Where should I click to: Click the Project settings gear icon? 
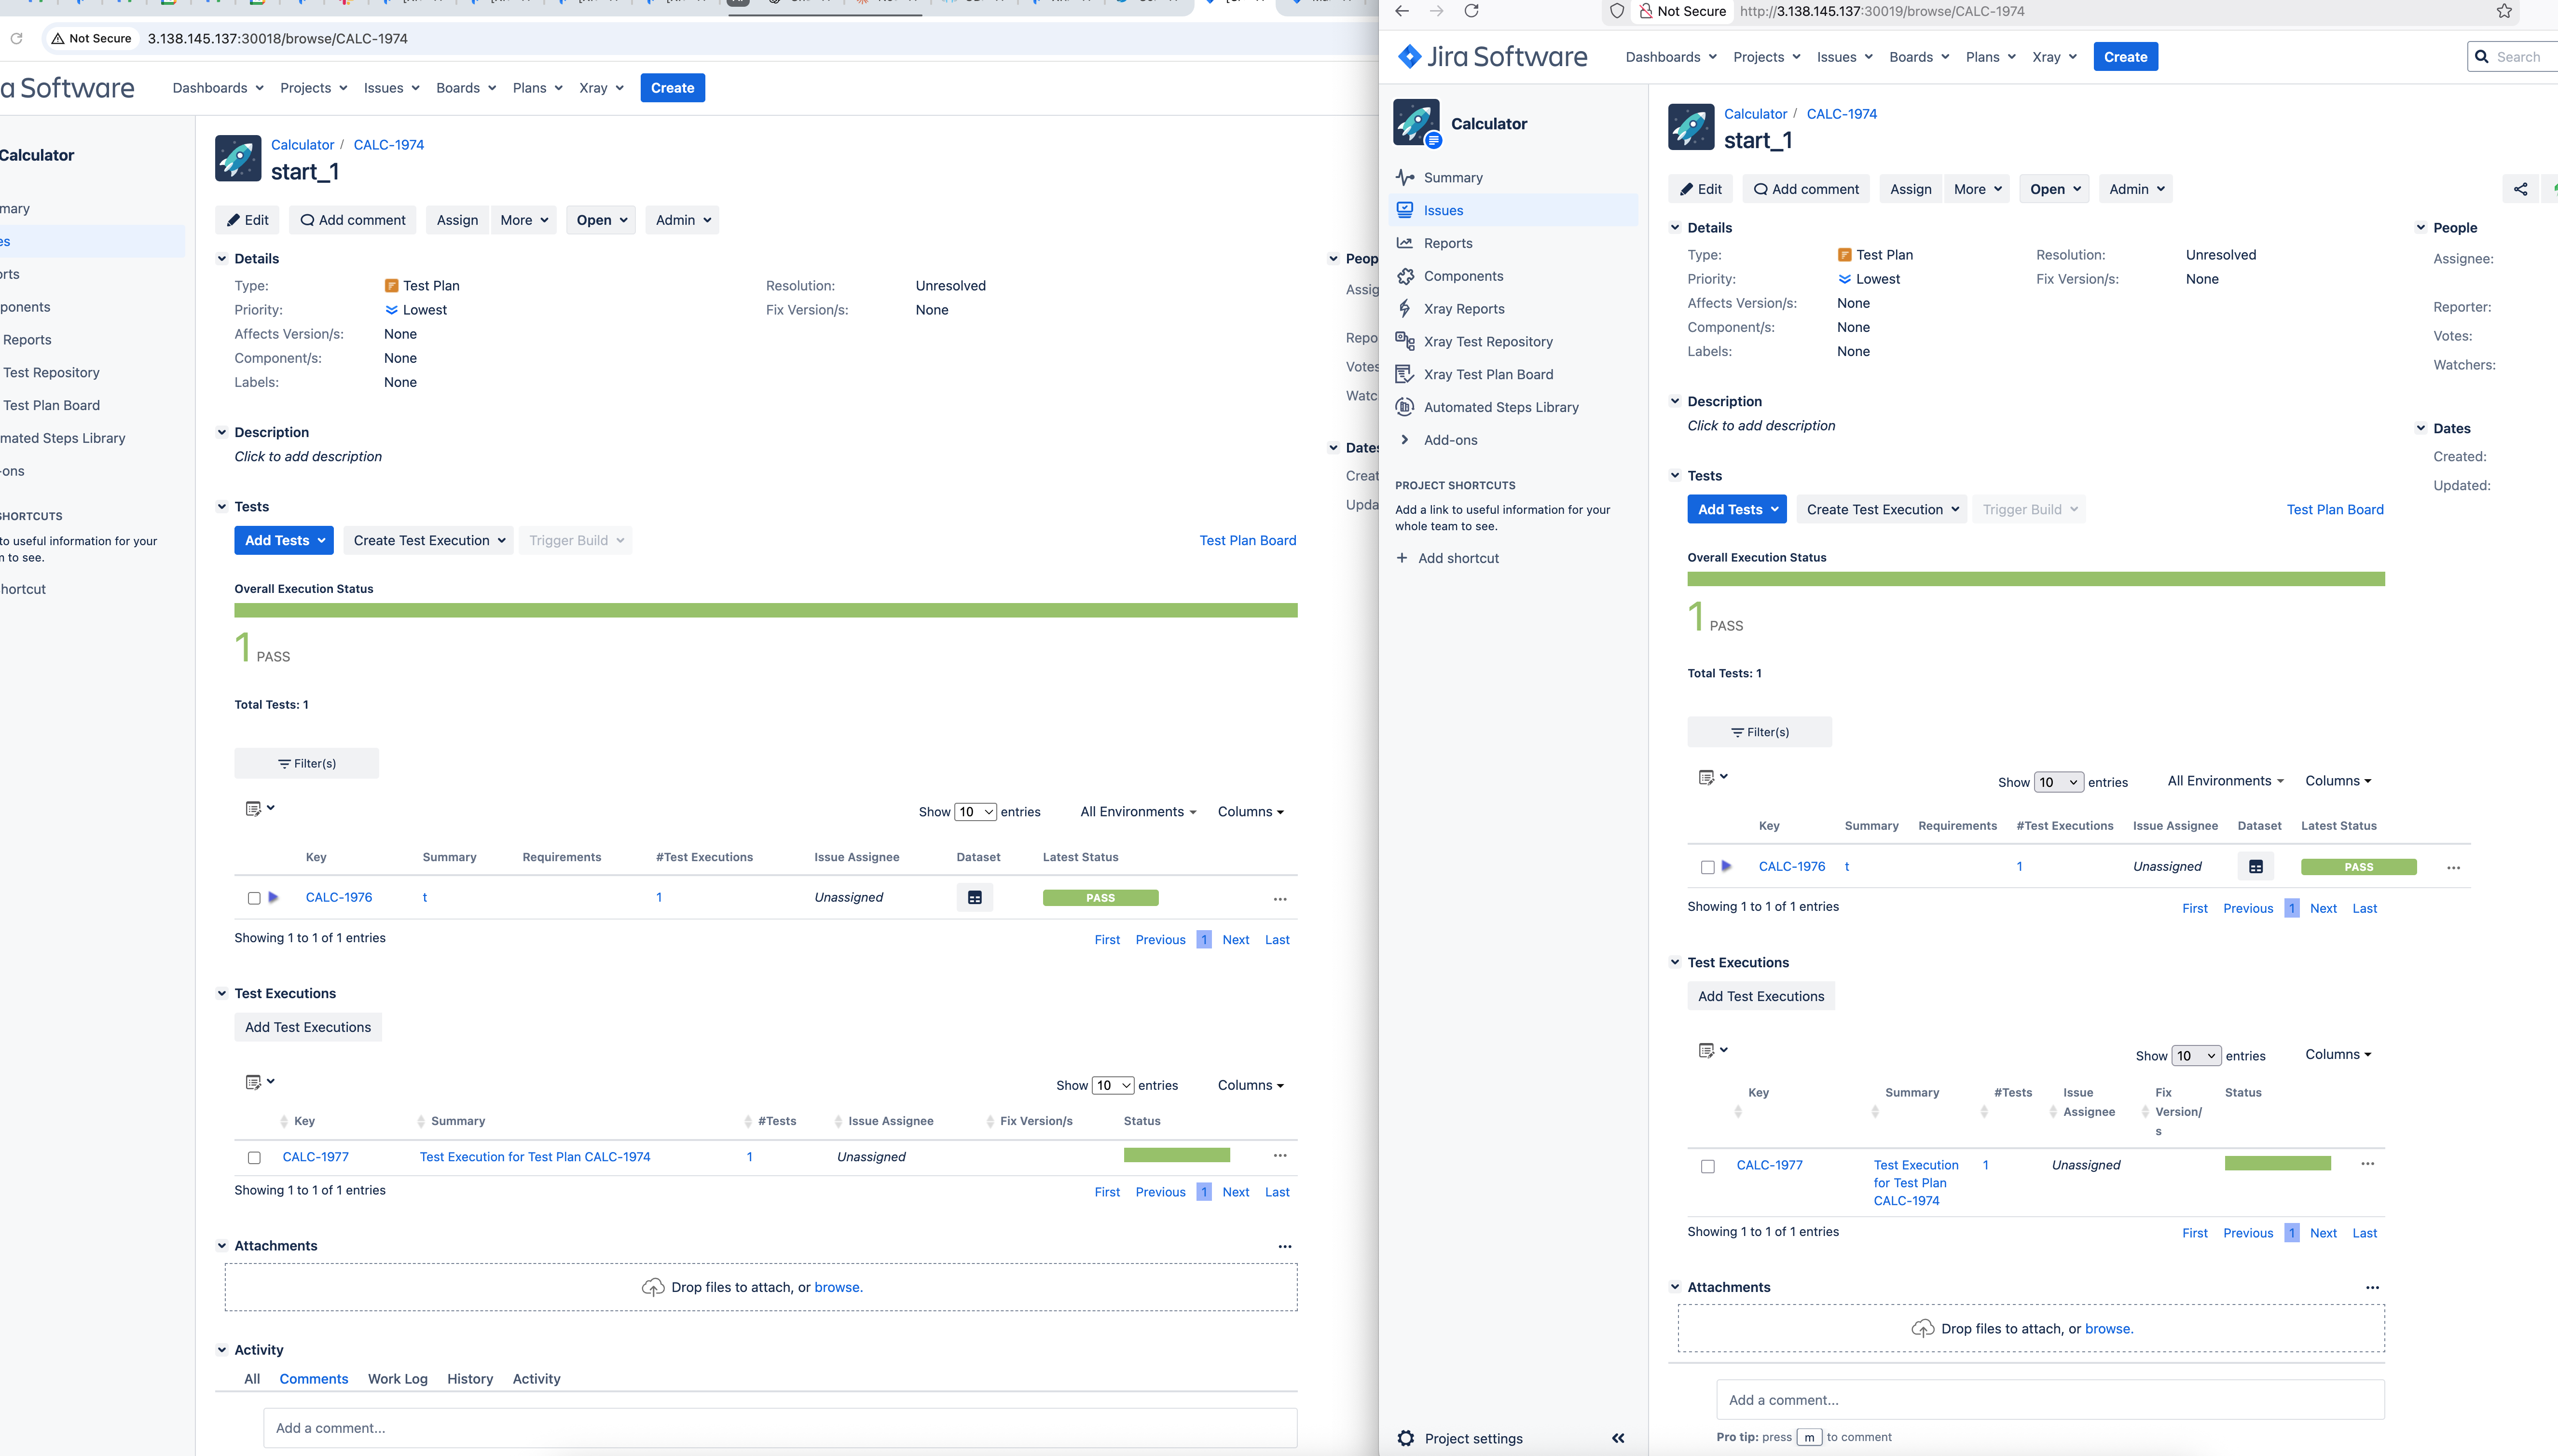pos(1405,1438)
